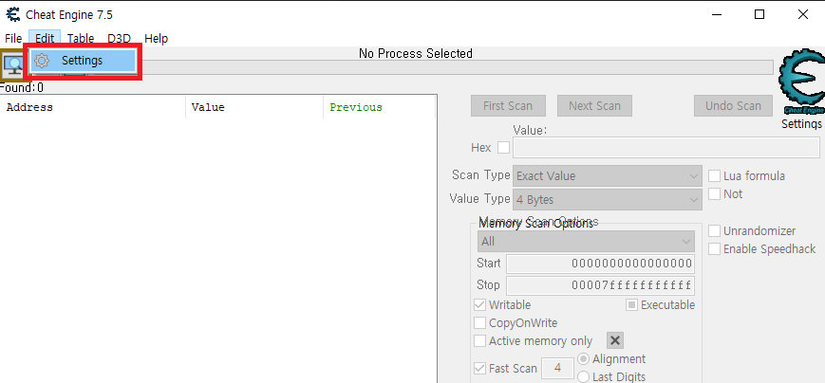Click the Previous column header
Image resolution: width=825 pixels, height=383 pixels.
pyautogui.click(x=380, y=107)
